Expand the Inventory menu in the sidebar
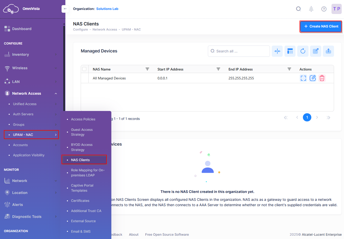 pyautogui.click(x=31, y=54)
